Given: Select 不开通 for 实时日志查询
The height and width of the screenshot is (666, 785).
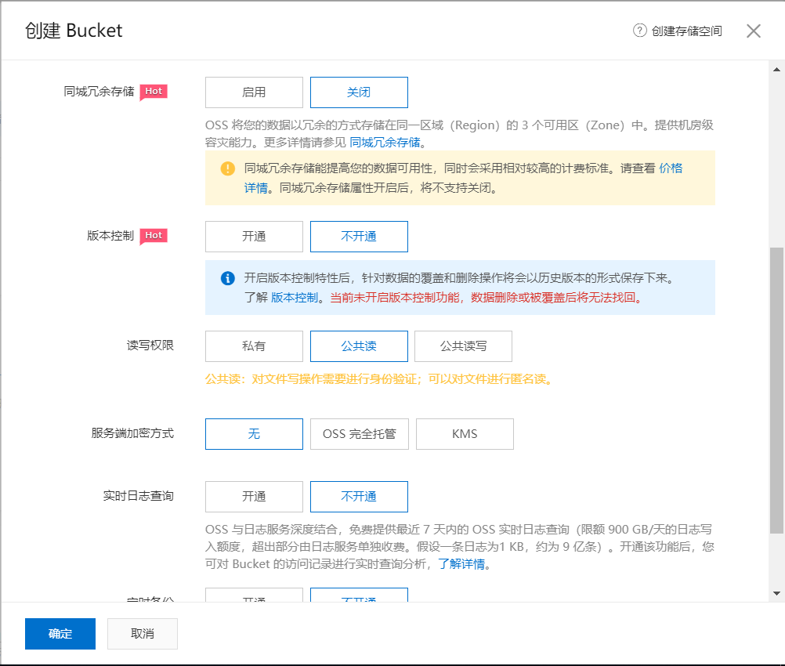Looking at the screenshot, I should 359,496.
